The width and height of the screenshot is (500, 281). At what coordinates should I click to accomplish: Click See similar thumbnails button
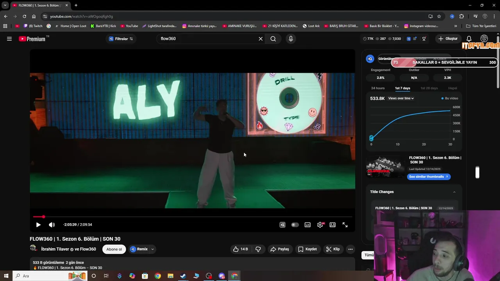click(x=429, y=177)
